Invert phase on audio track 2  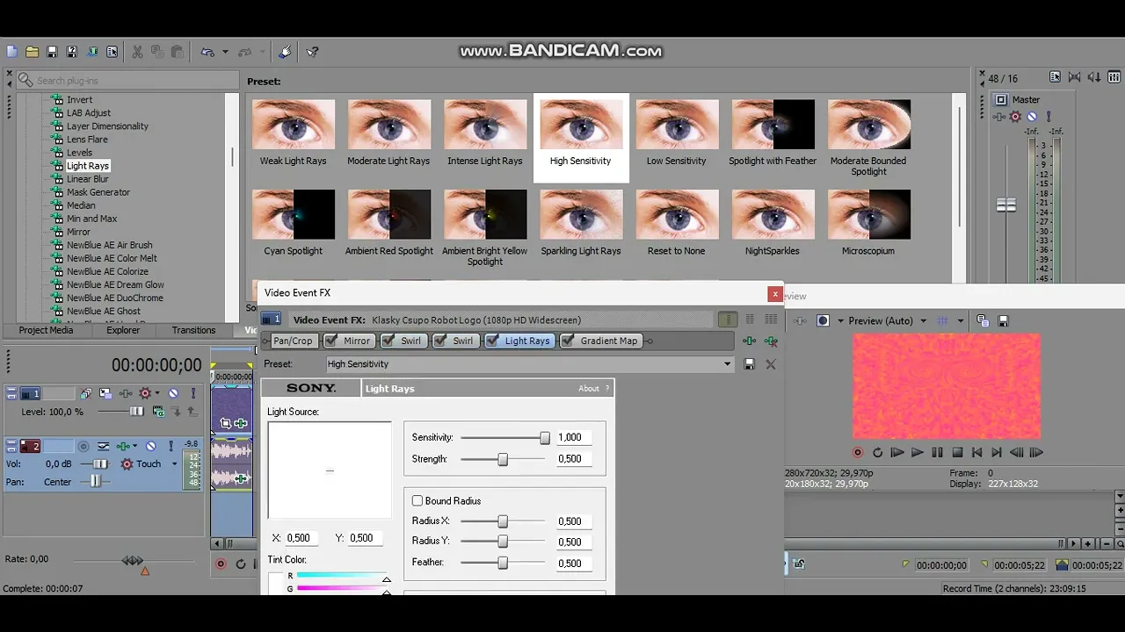(104, 446)
